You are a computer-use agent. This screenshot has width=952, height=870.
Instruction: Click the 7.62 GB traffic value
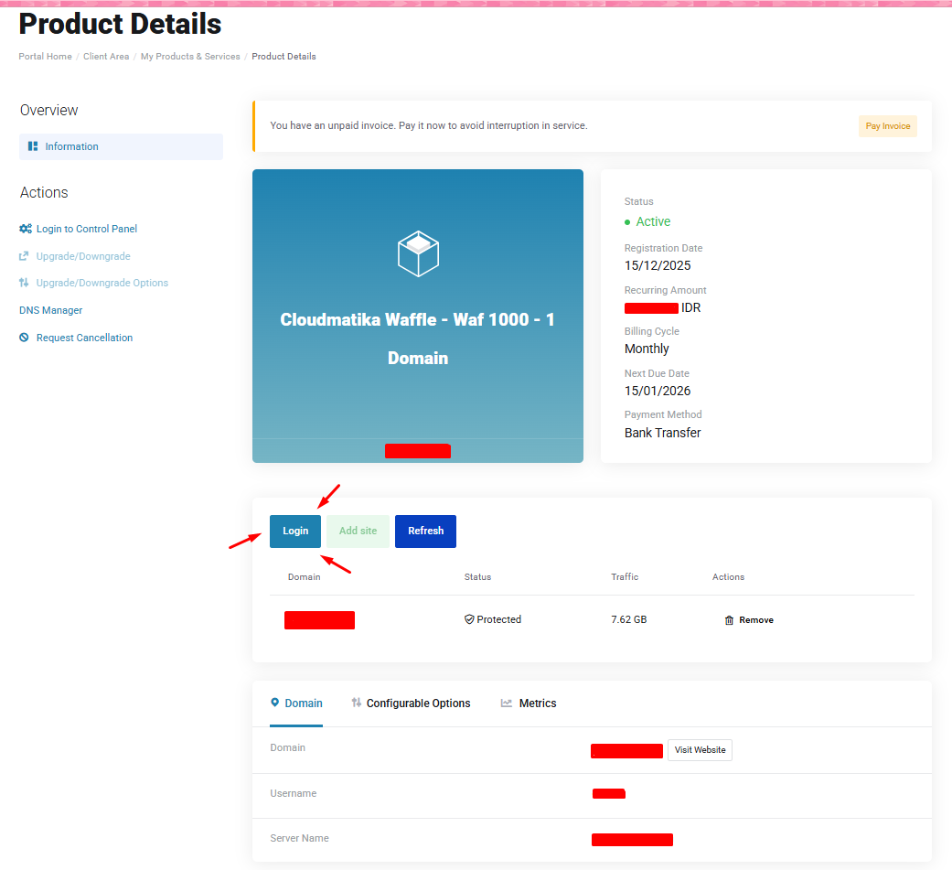pyautogui.click(x=629, y=619)
